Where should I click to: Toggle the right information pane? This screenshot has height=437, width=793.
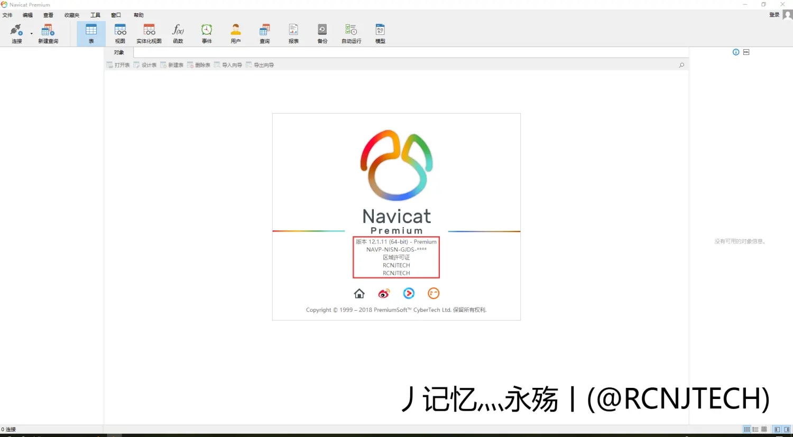(x=787, y=429)
